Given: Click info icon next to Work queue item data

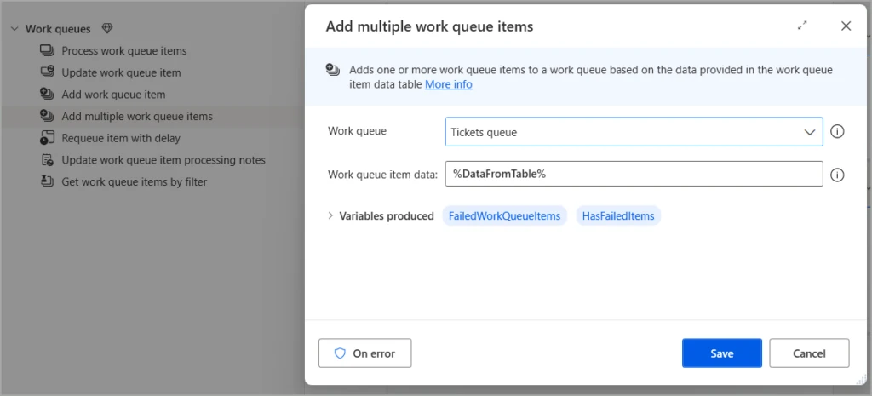Looking at the screenshot, I should pyautogui.click(x=837, y=175).
